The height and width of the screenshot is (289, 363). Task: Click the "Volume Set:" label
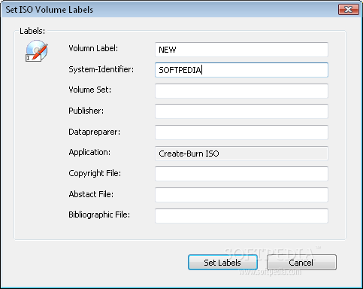click(x=90, y=90)
